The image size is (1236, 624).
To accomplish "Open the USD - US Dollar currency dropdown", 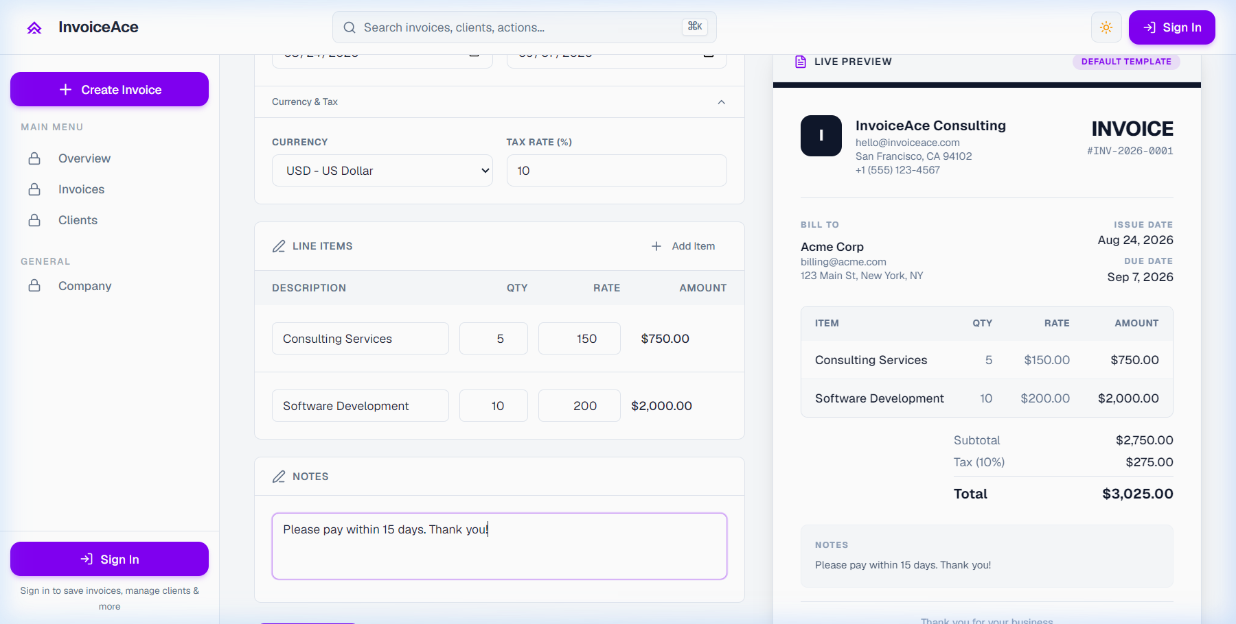I will click(x=382, y=171).
